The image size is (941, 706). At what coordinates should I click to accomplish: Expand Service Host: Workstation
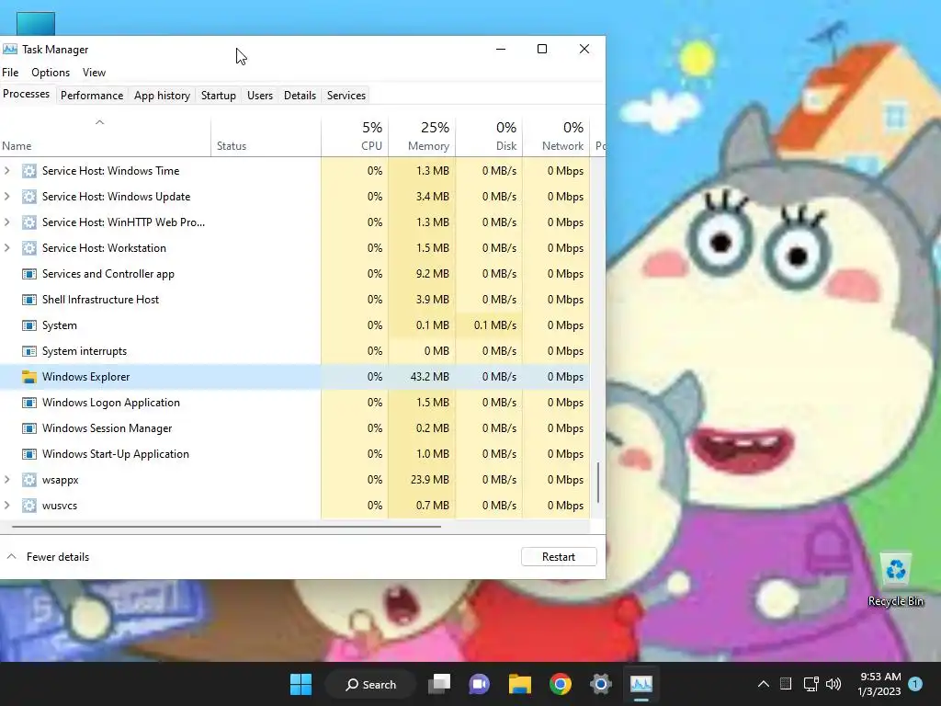coord(7,248)
